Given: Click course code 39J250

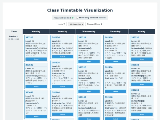Looking at the screenshot, I should (135, 90).
